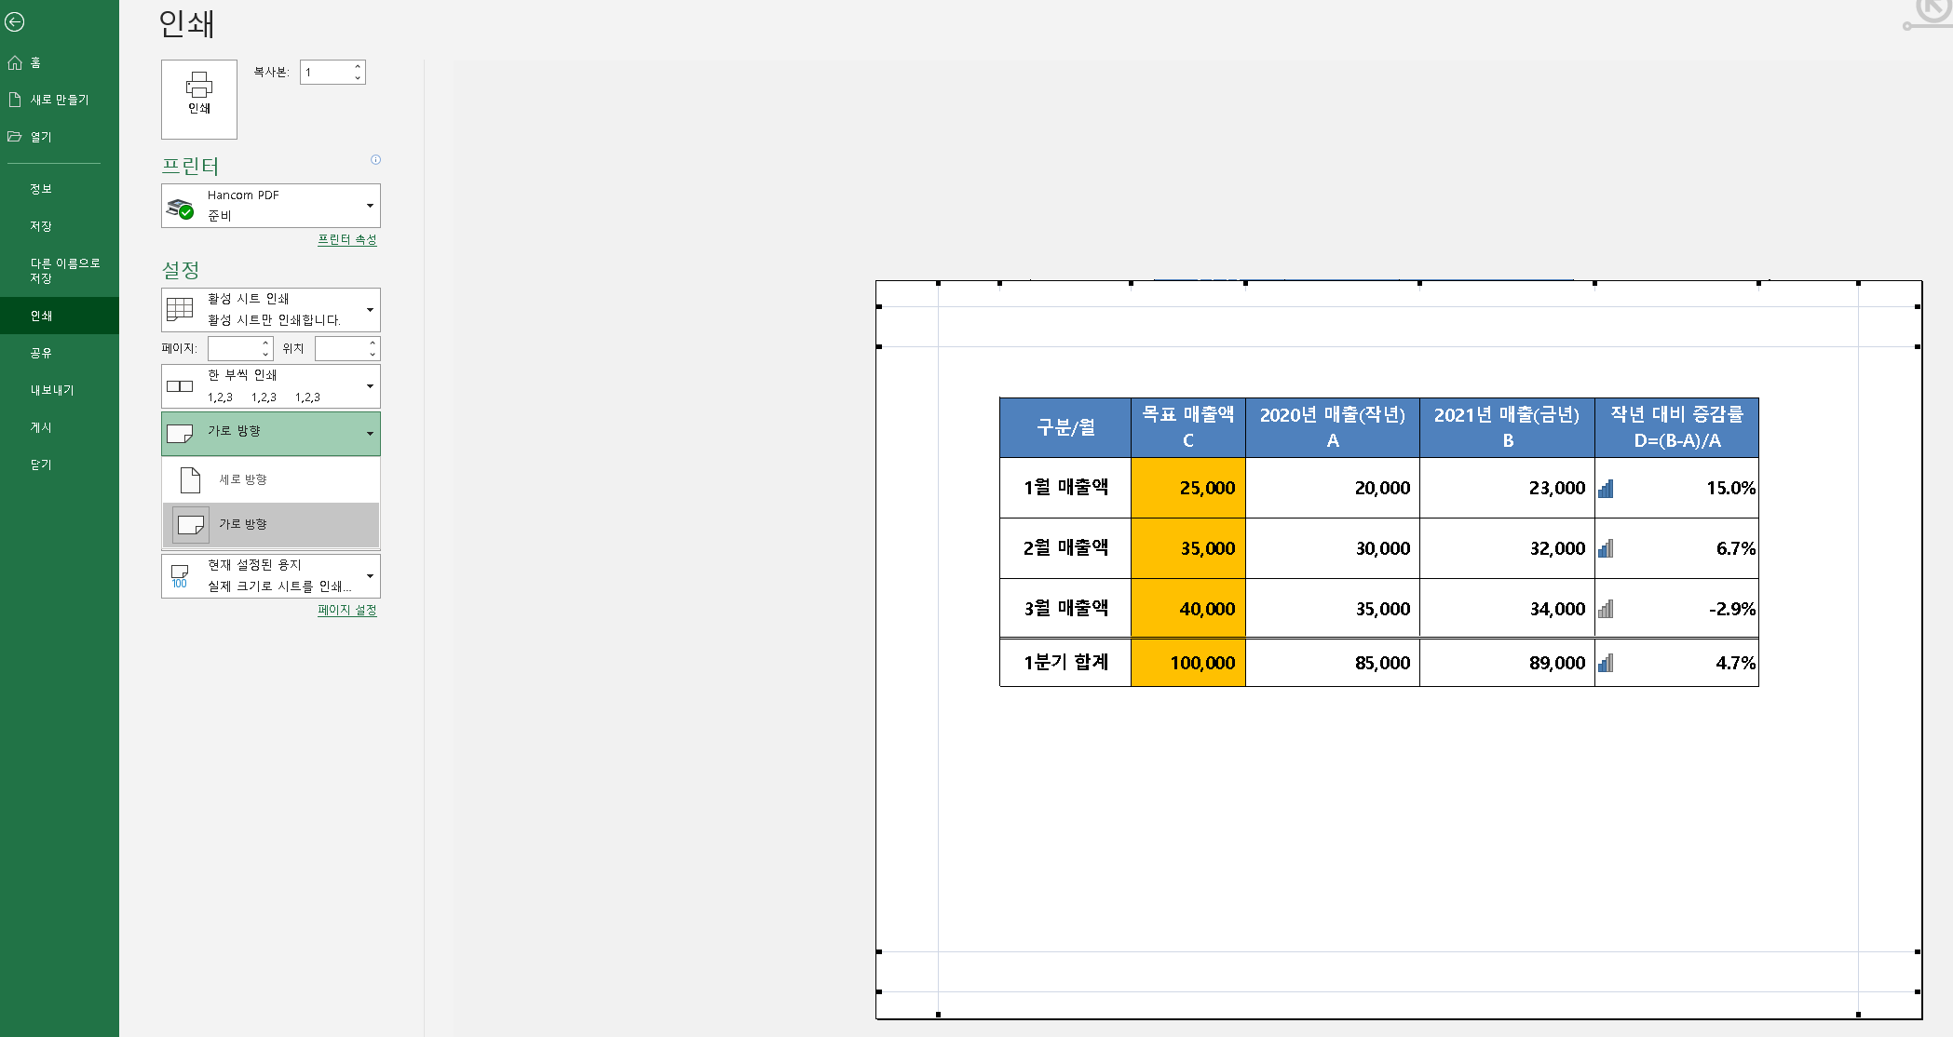1953x1037 pixels.
Task: Decrease the copies count with down arrow
Action: point(358,78)
